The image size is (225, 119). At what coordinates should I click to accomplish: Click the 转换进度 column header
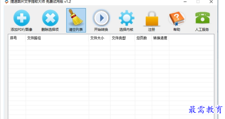pyautogui.click(x=160, y=38)
